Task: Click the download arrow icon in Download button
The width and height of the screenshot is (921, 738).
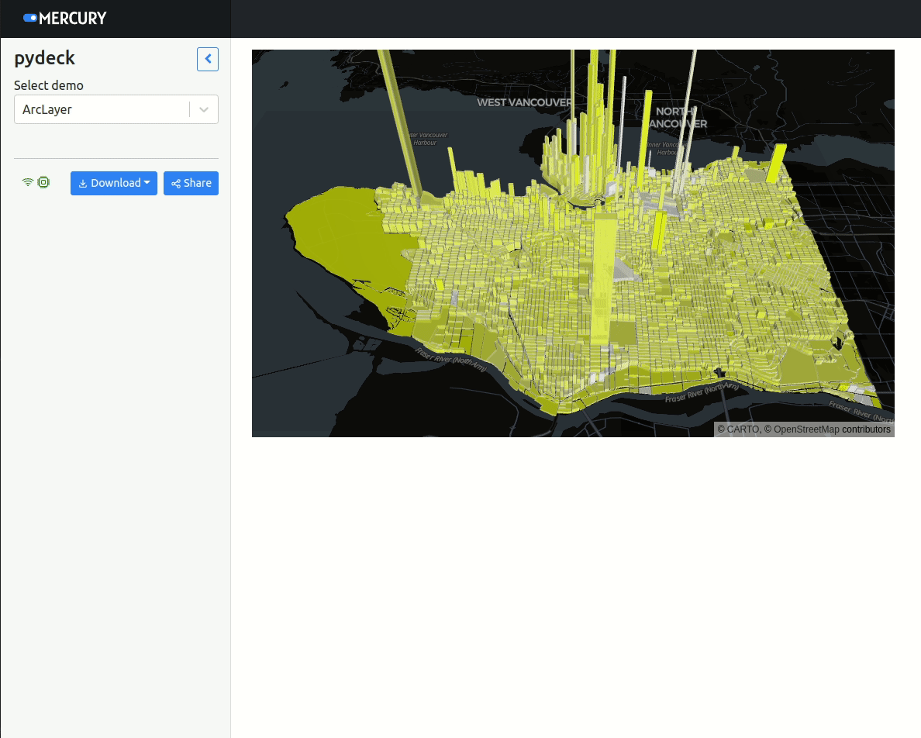Action: 83,184
